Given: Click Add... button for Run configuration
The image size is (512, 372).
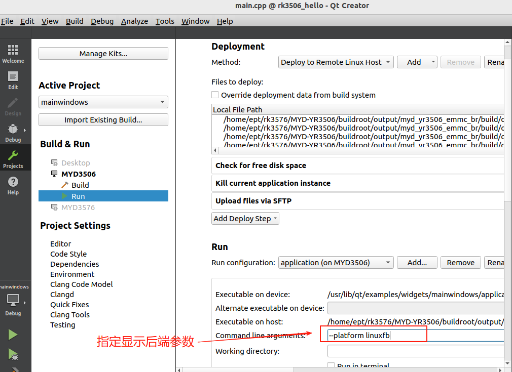Looking at the screenshot, I should click(417, 263).
